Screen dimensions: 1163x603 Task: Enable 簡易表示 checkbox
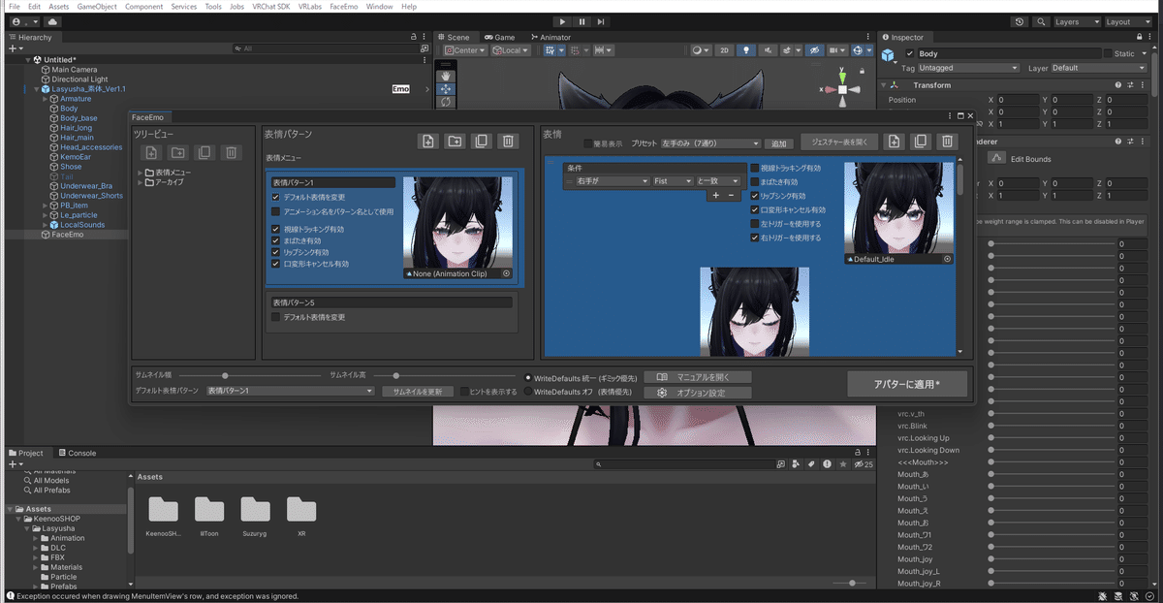pos(588,143)
